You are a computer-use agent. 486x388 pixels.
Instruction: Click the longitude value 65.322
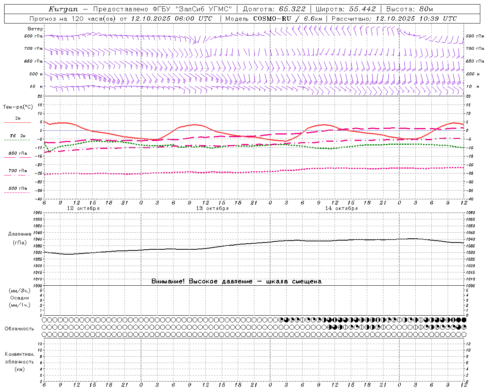pos(292,9)
